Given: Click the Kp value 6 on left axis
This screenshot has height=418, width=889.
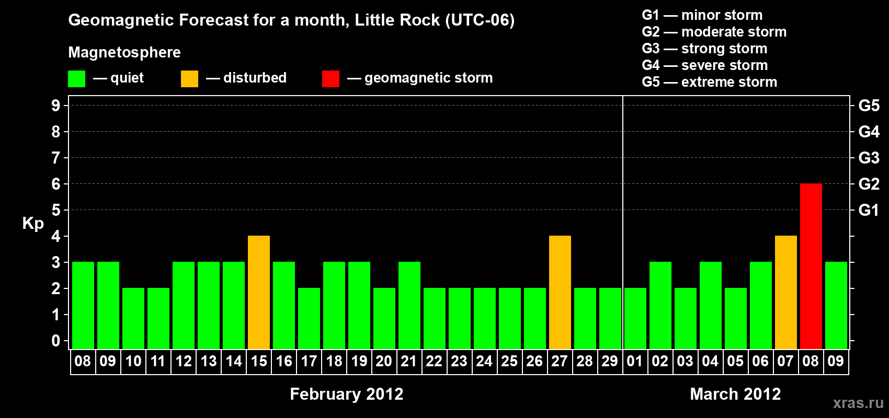Looking at the screenshot, I should (56, 184).
